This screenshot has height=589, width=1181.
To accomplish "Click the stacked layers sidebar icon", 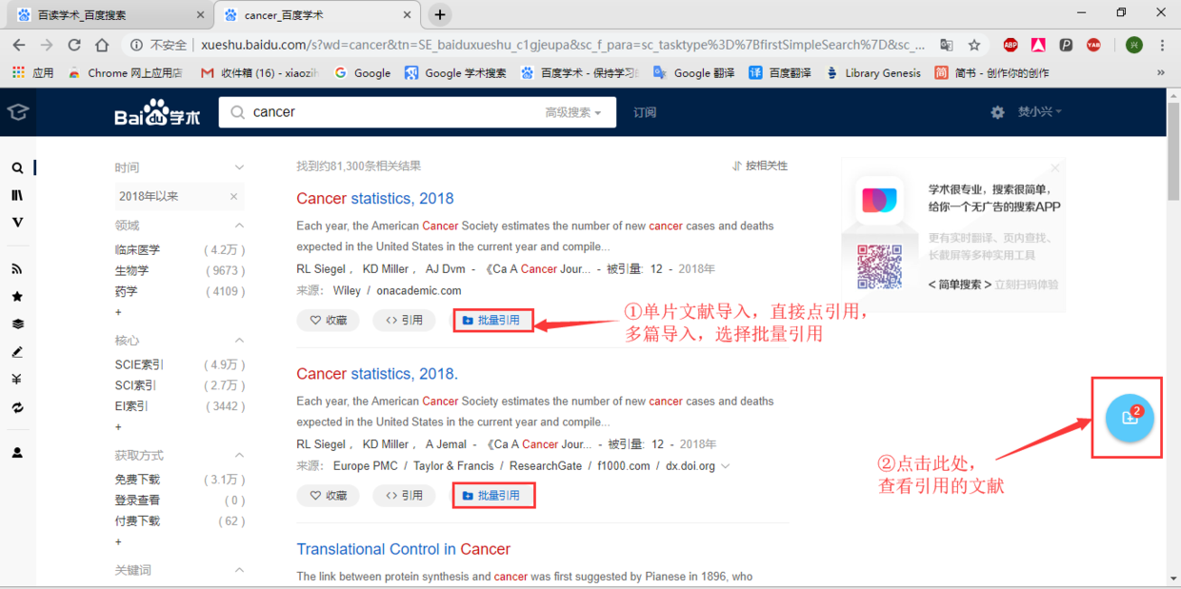I will [x=17, y=324].
